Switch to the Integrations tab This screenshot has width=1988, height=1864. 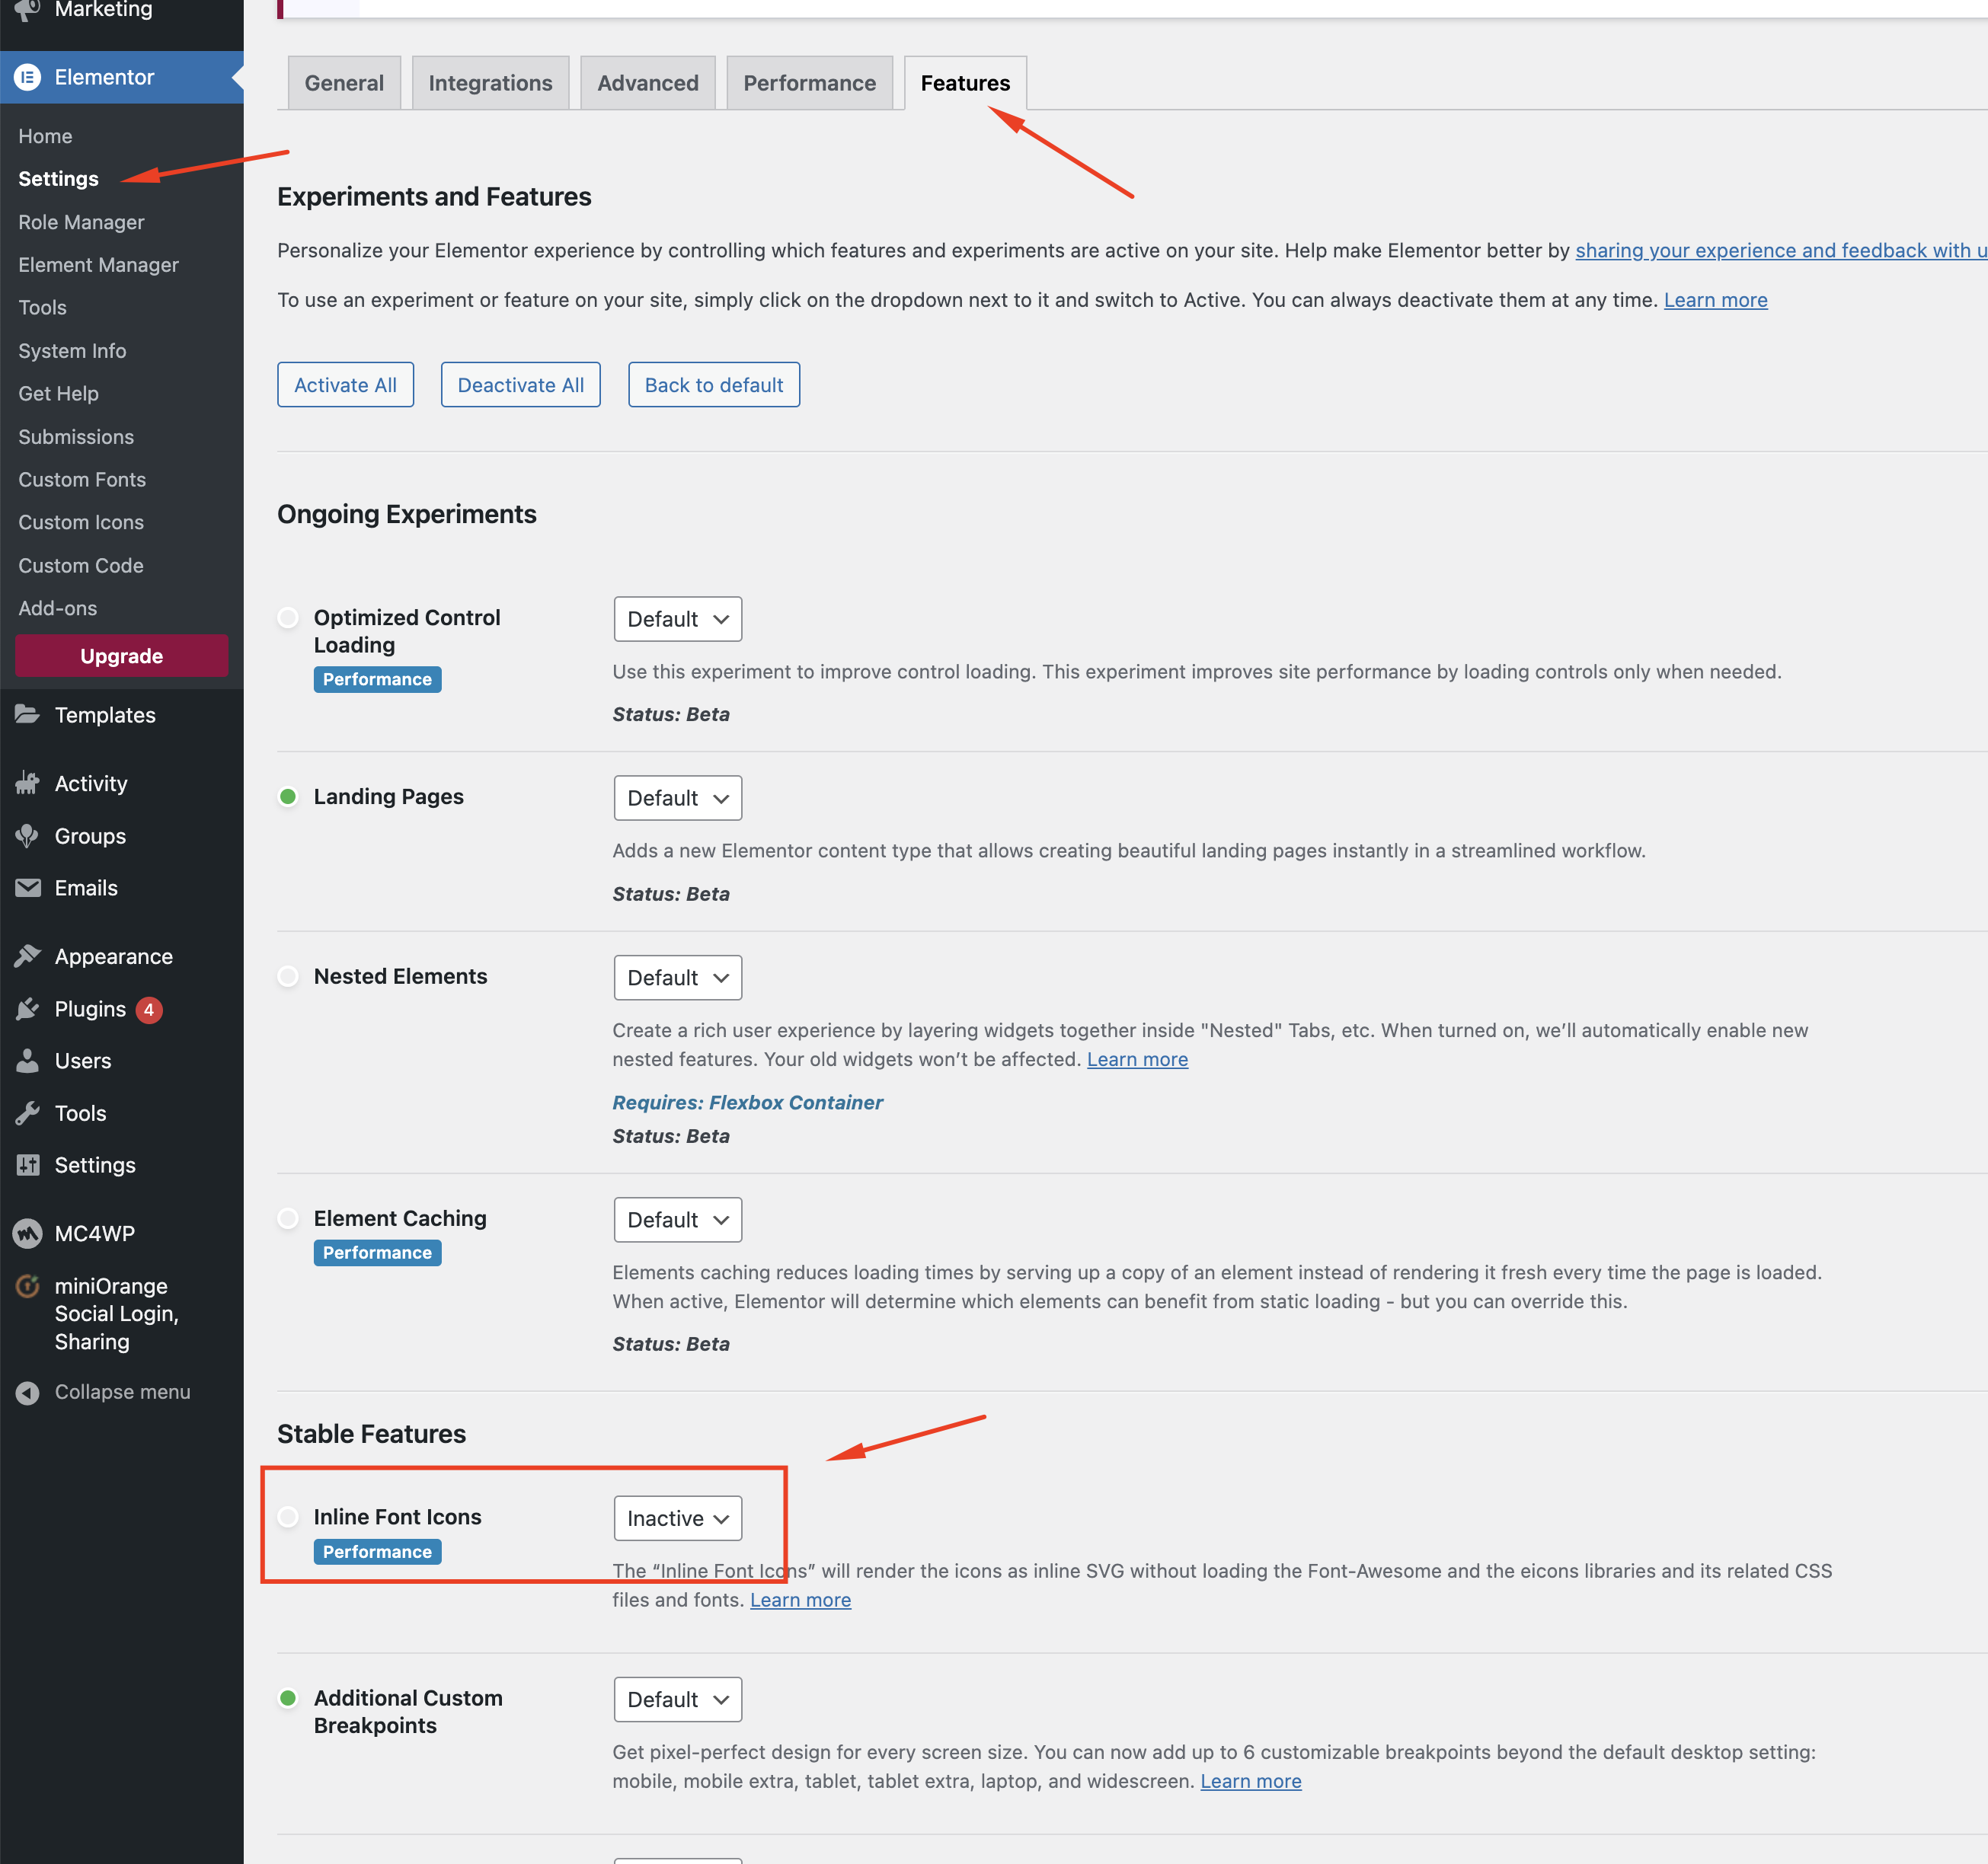(490, 83)
